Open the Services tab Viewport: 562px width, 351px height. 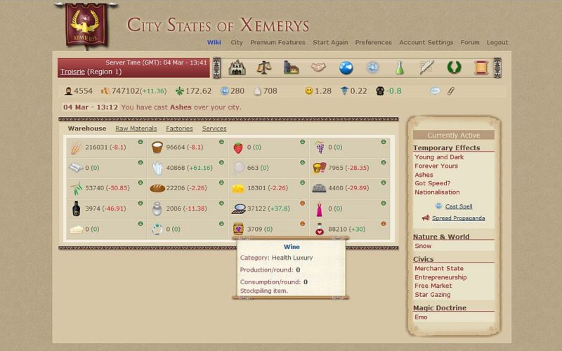pos(214,128)
